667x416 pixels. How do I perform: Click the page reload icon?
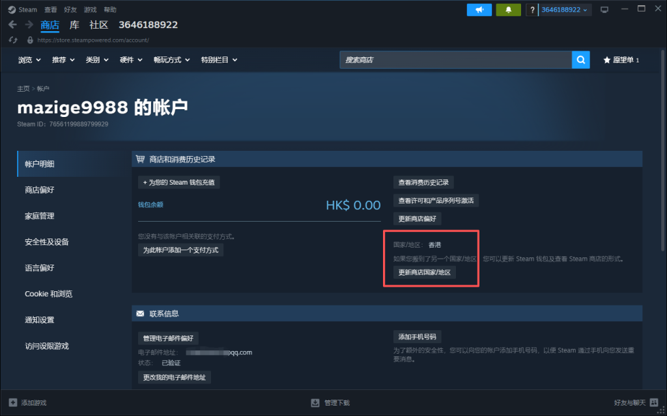tap(12, 40)
